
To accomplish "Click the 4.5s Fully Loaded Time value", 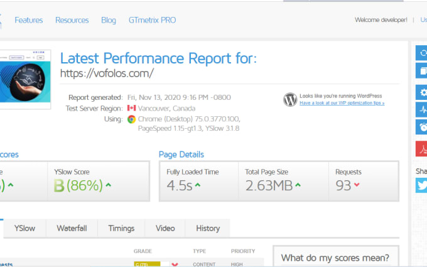I will 180,185.
